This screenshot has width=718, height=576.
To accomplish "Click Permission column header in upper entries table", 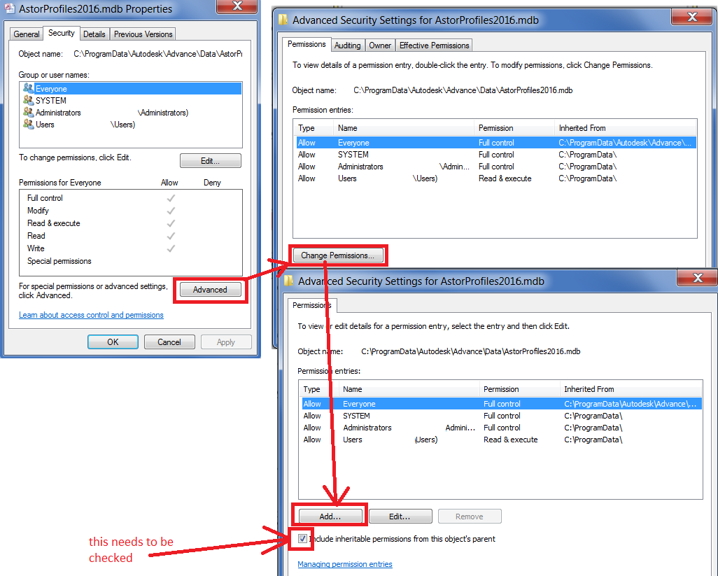I will point(514,128).
